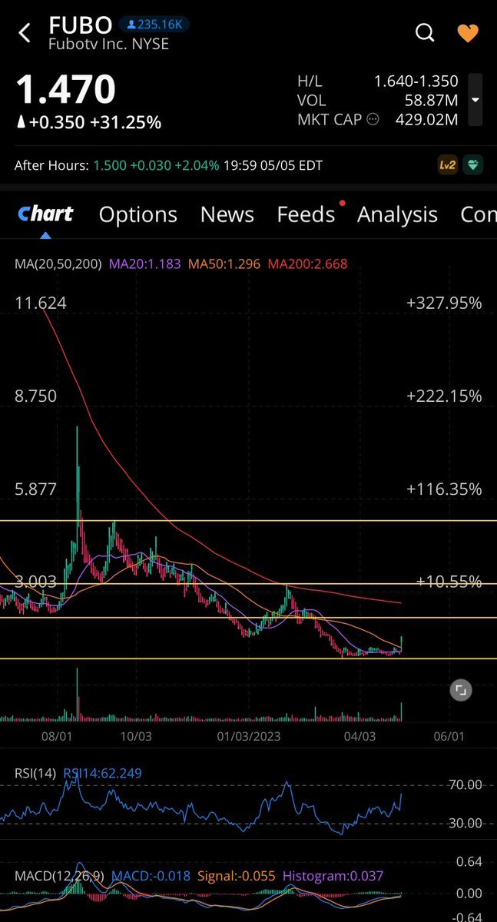The width and height of the screenshot is (497, 922).
Task: Tap the MA(20,50,200) indicator label
Action: pyautogui.click(x=58, y=264)
